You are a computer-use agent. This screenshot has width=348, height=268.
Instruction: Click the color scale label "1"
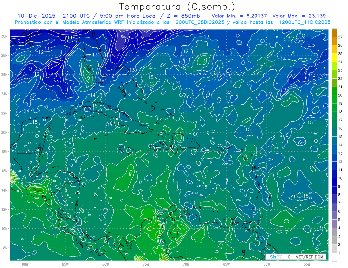click(340, 253)
